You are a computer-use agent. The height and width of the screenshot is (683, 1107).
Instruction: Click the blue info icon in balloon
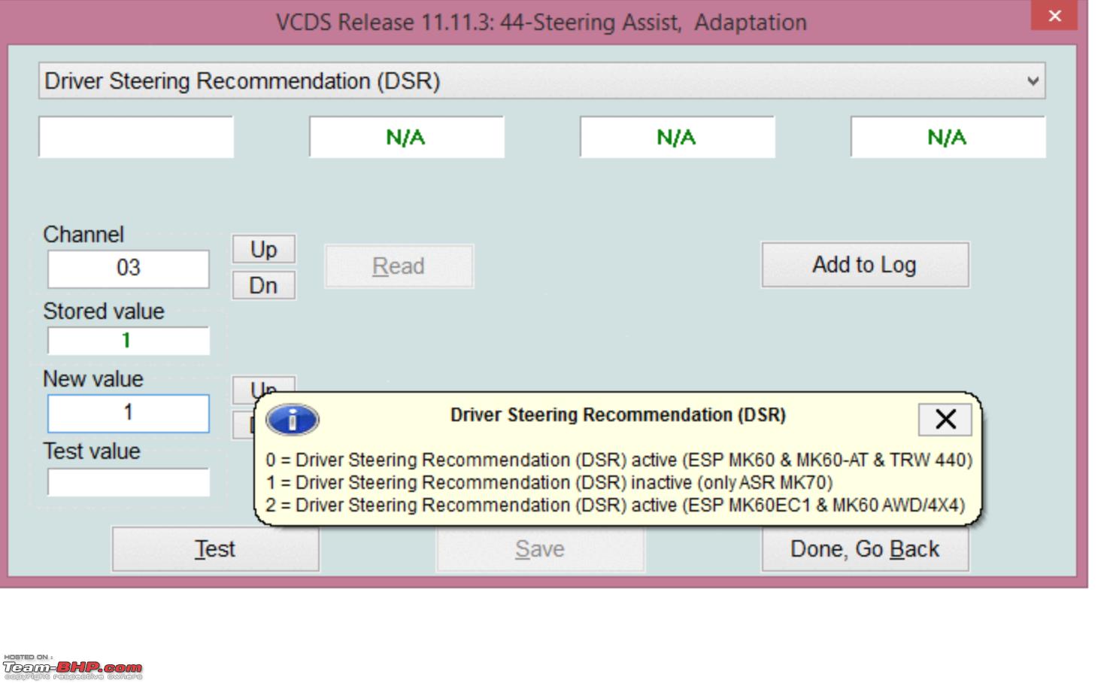click(293, 420)
